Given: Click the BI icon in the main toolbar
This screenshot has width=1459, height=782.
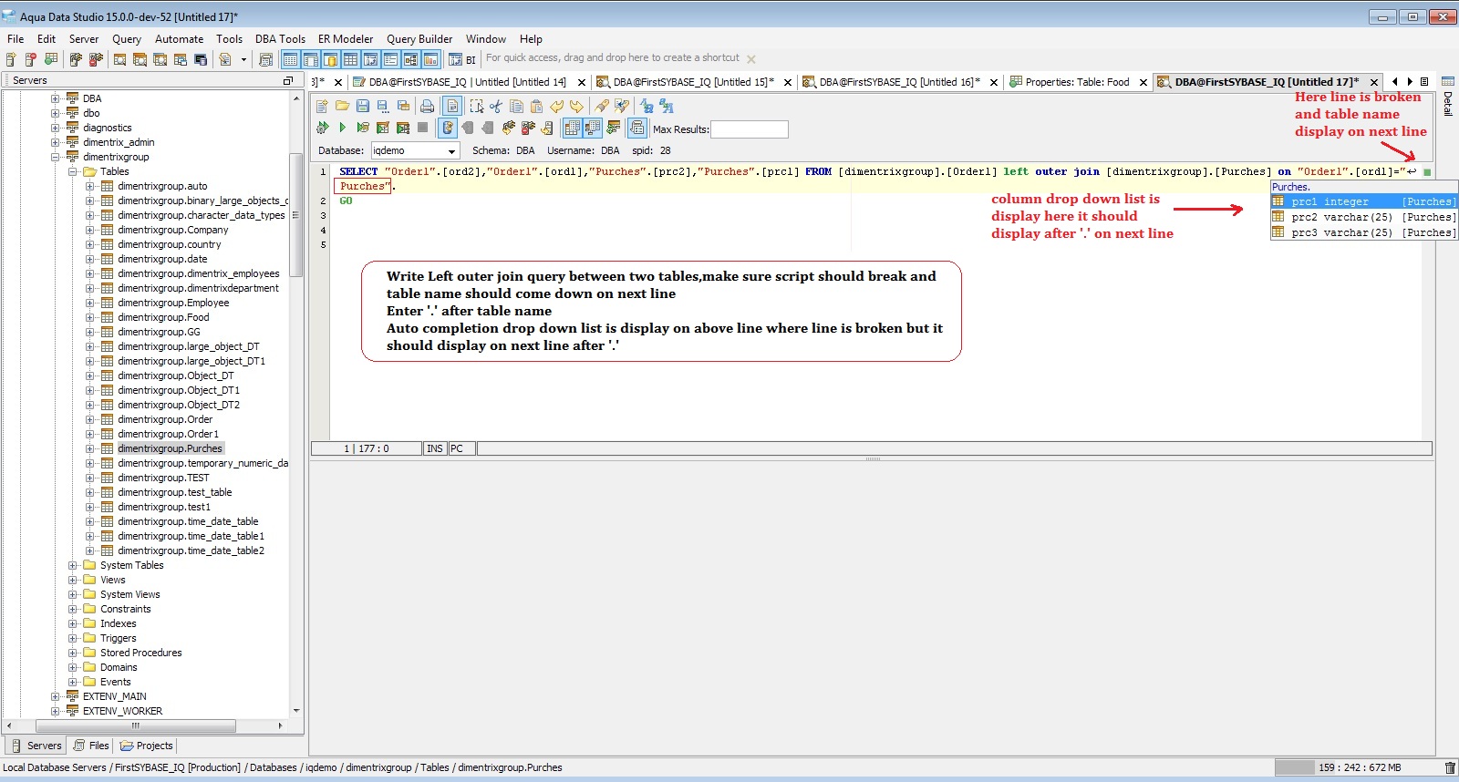Looking at the screenshot, I should 462,59.
